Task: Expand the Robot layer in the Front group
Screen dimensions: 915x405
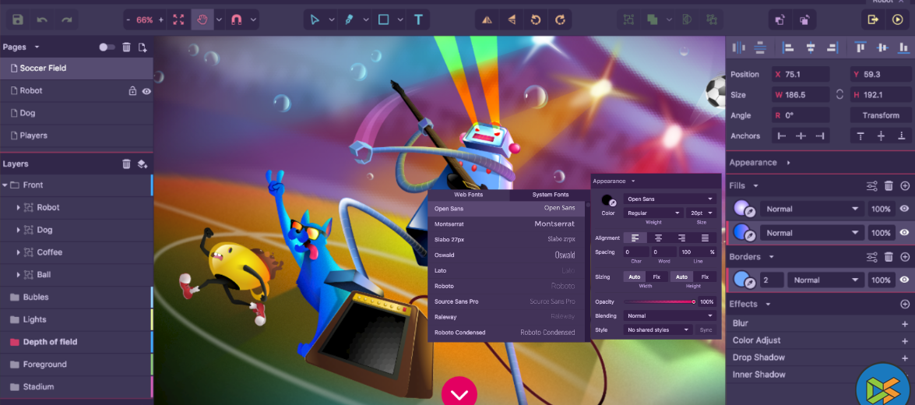Action: click(x=19, y=208)
